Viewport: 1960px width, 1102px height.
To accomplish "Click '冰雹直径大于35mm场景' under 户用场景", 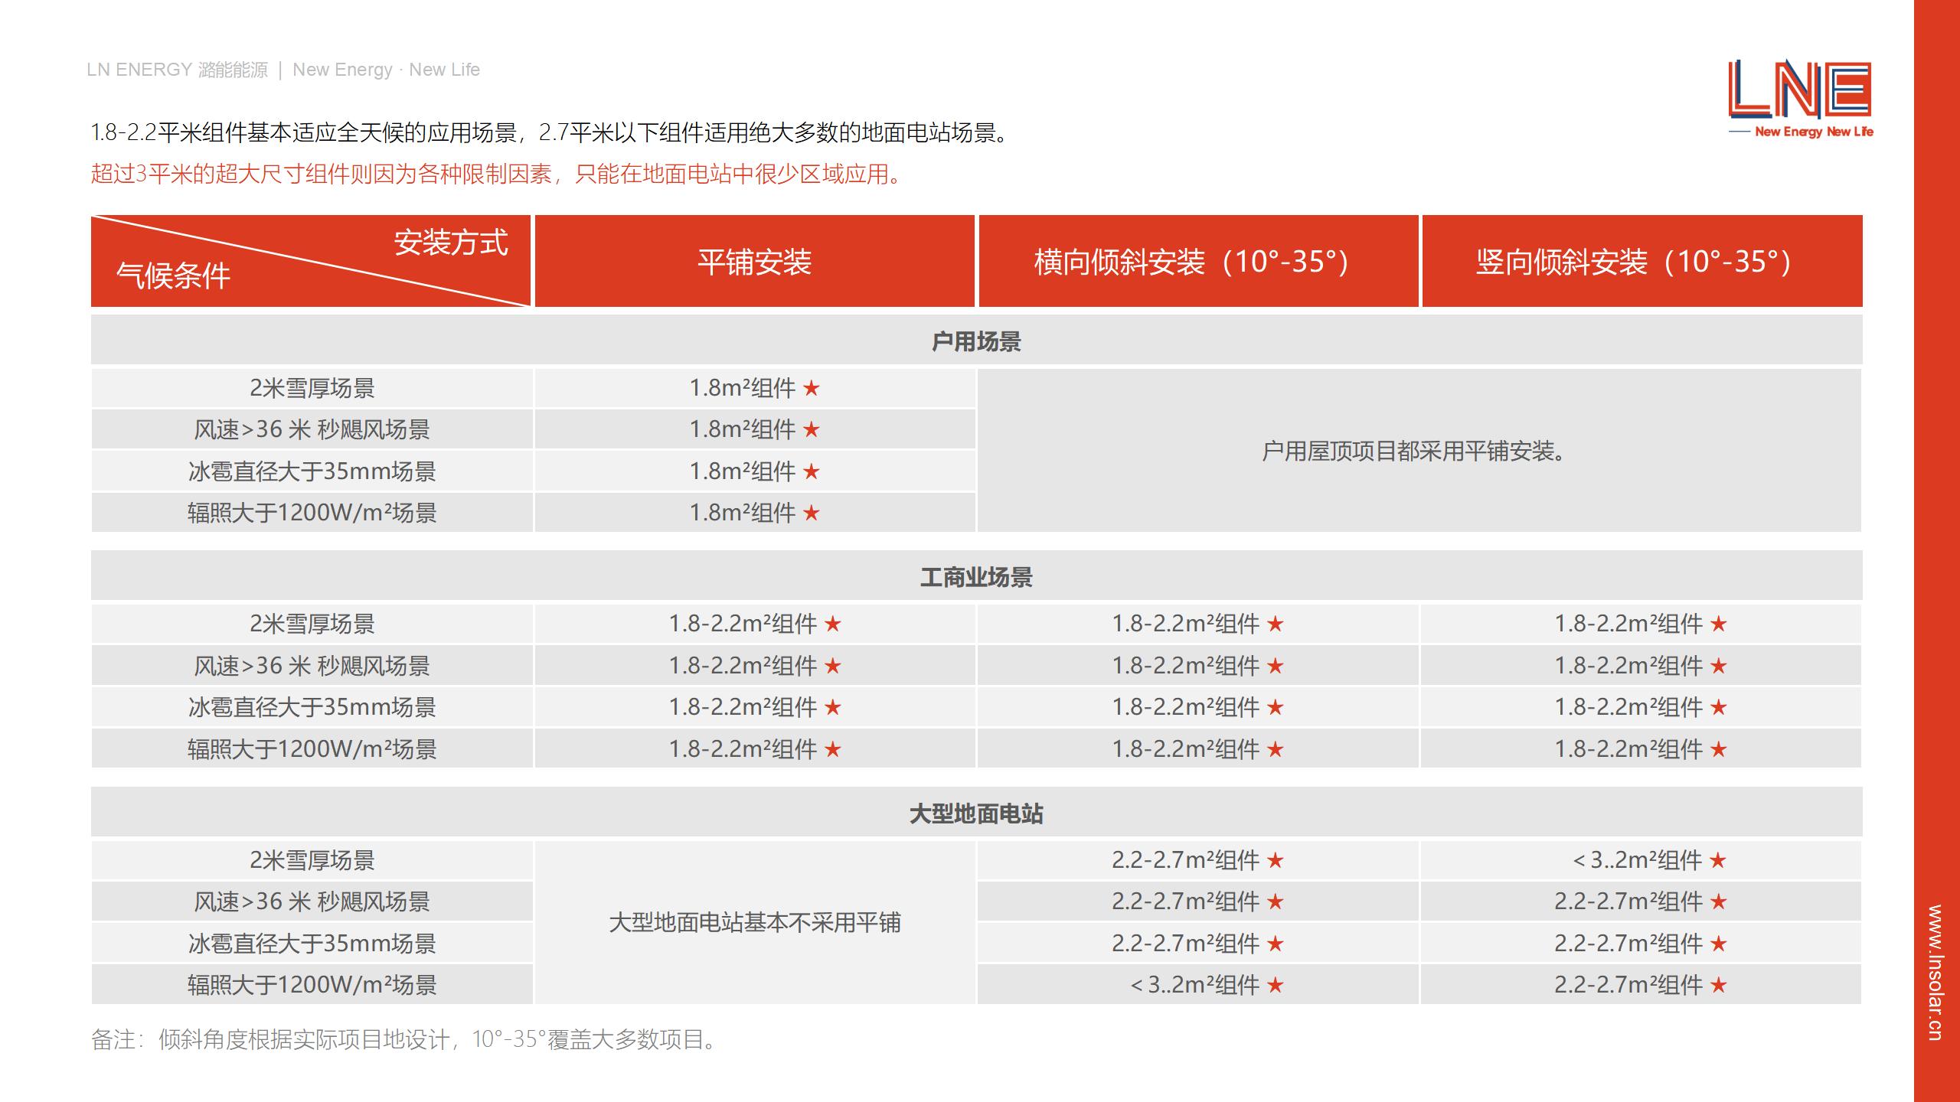I will point(312,471).
